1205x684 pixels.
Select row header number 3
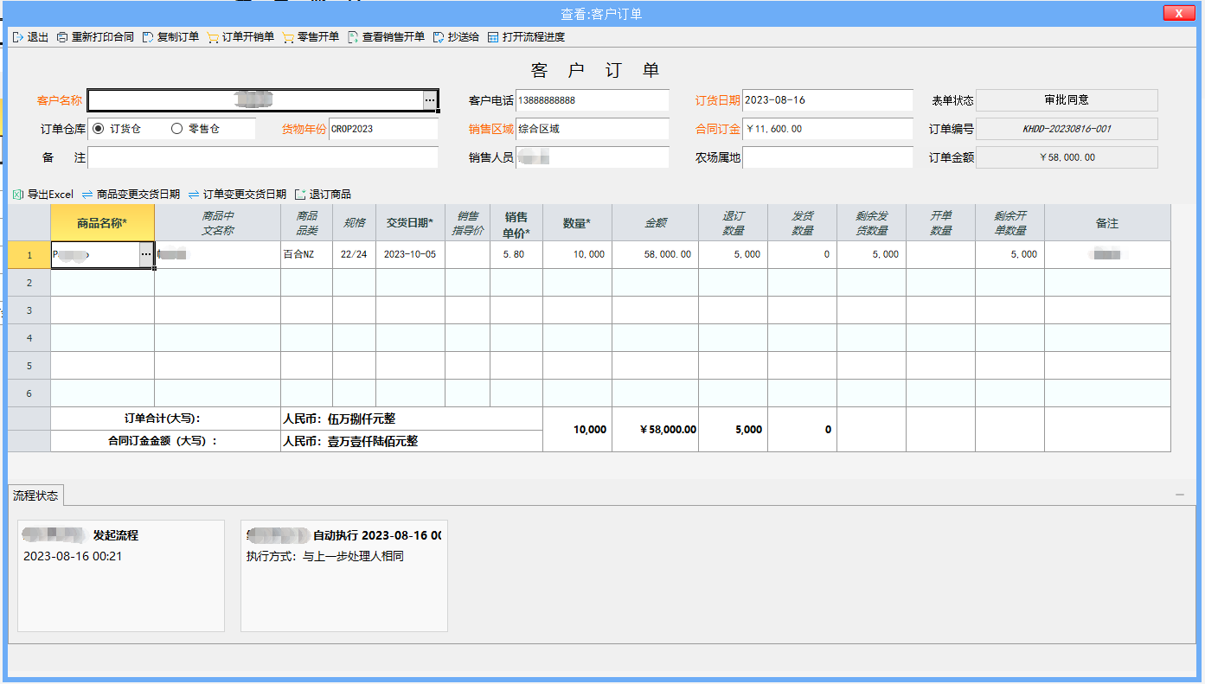(29, 310)
